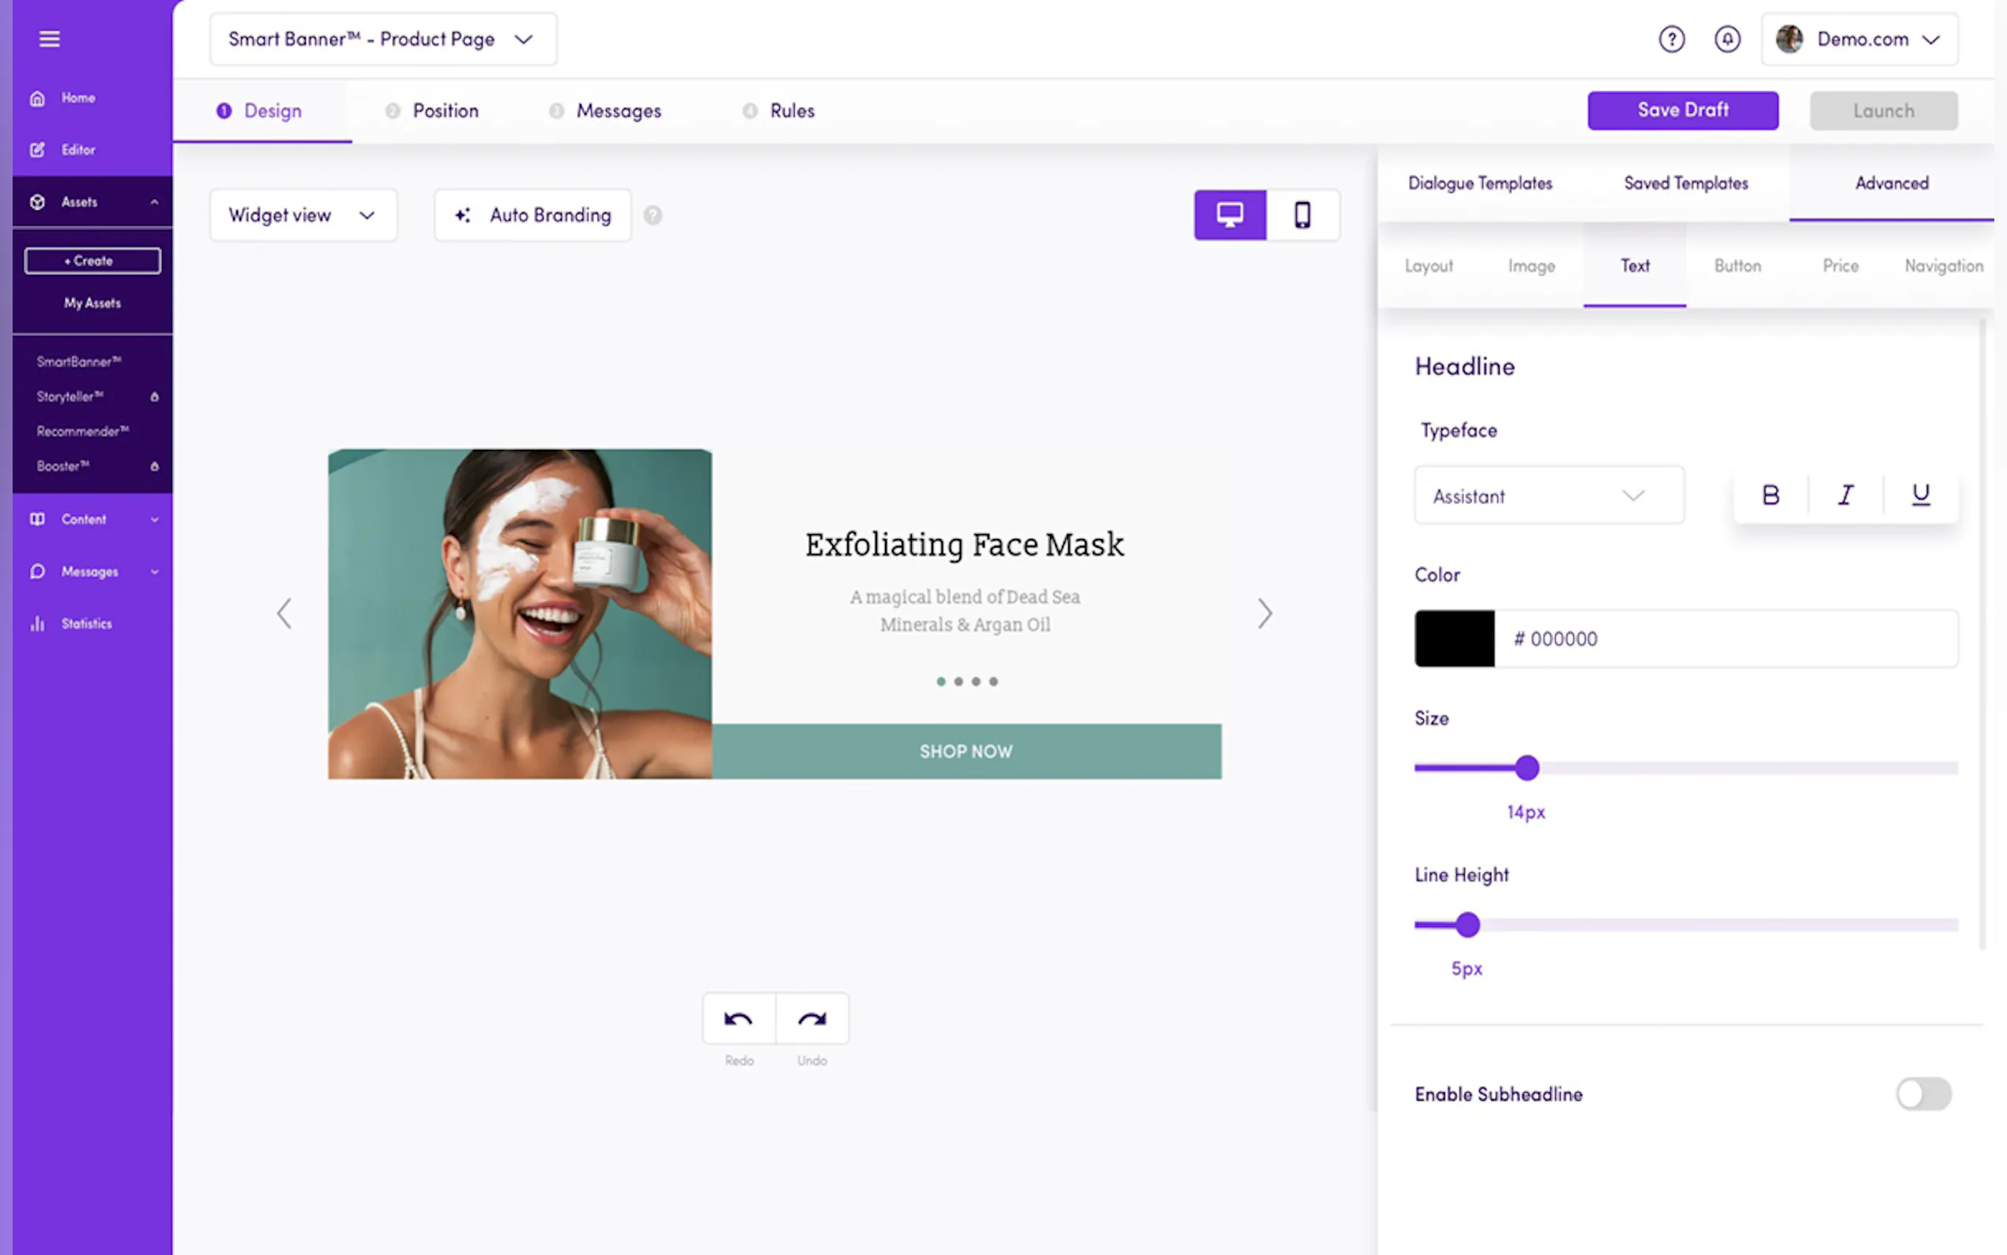Click the help question mark icon
Viewport: 2007px width, 1255px height.
coord(1671,39)
